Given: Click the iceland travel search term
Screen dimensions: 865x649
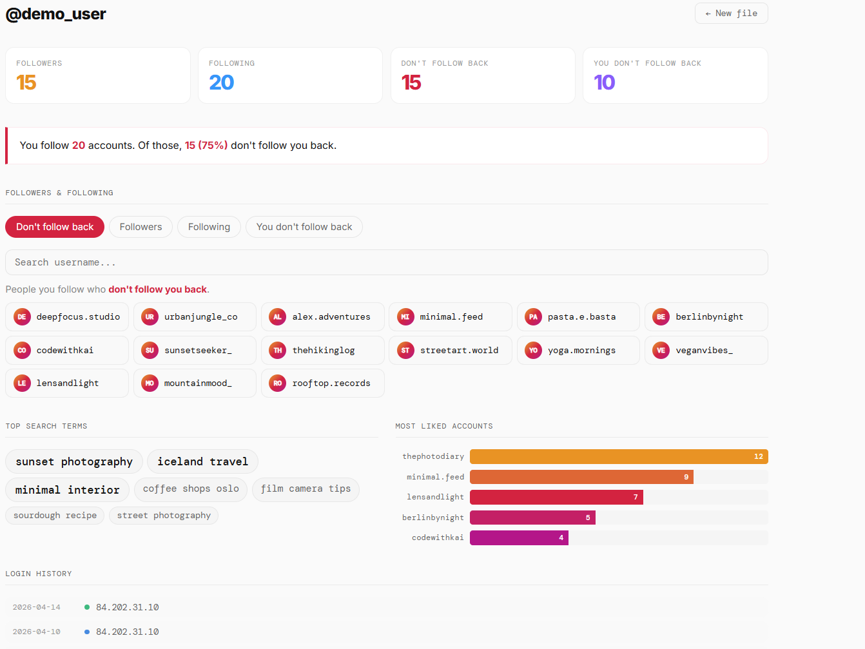Looking at the screenshot, I should pos(202,461).
